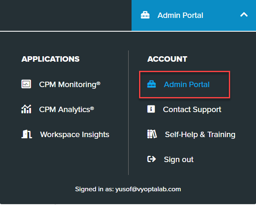Open Workspace Insights application
256x205 pixels.
pyautogui.click(x=75, y=135)
